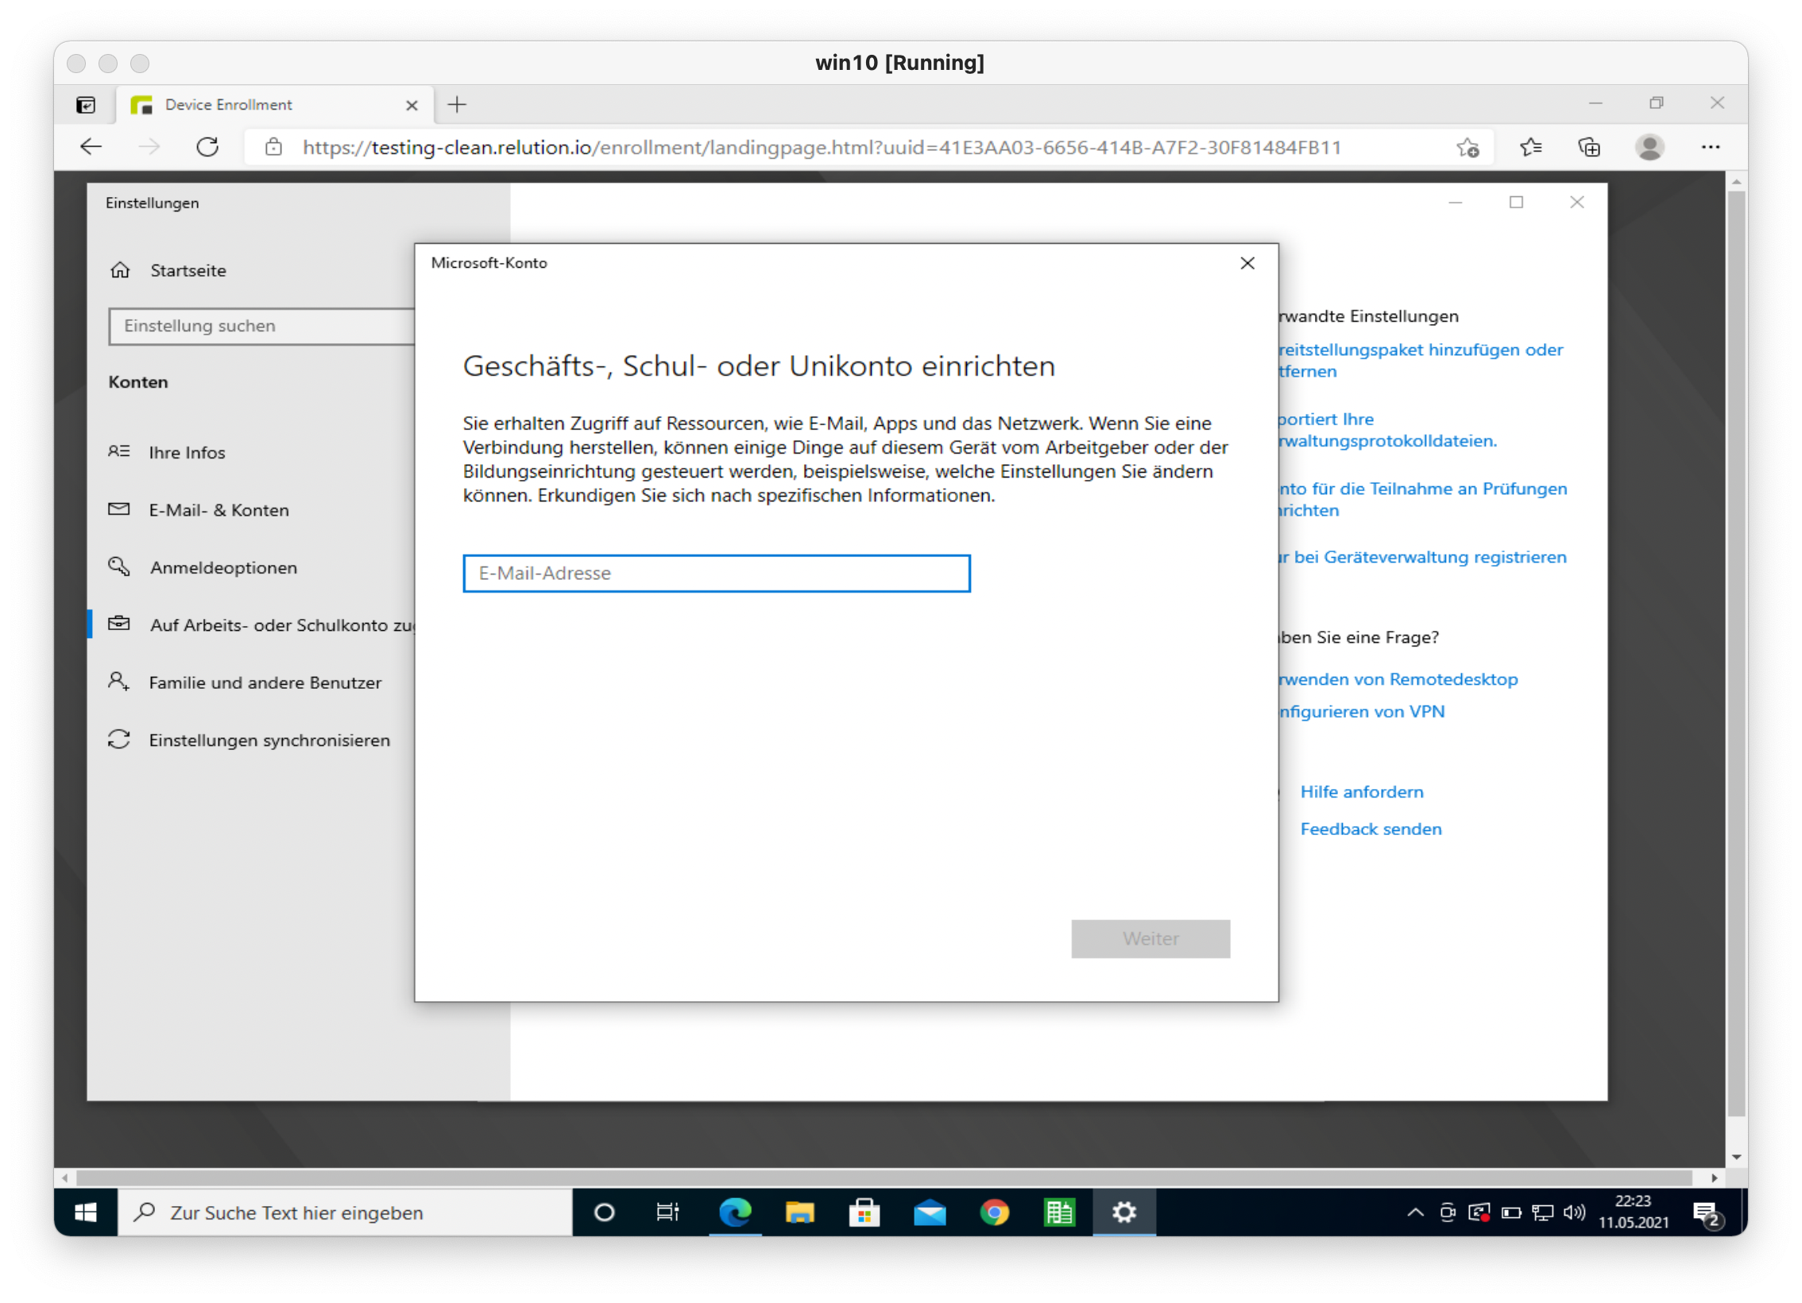Open Microsoft Edge from taskbar
This screenshot has width=1802, height=1303.
tap(735, 1212)
